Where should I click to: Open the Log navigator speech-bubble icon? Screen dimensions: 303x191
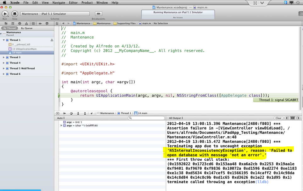pyautogui.click(x=47, y=24)
